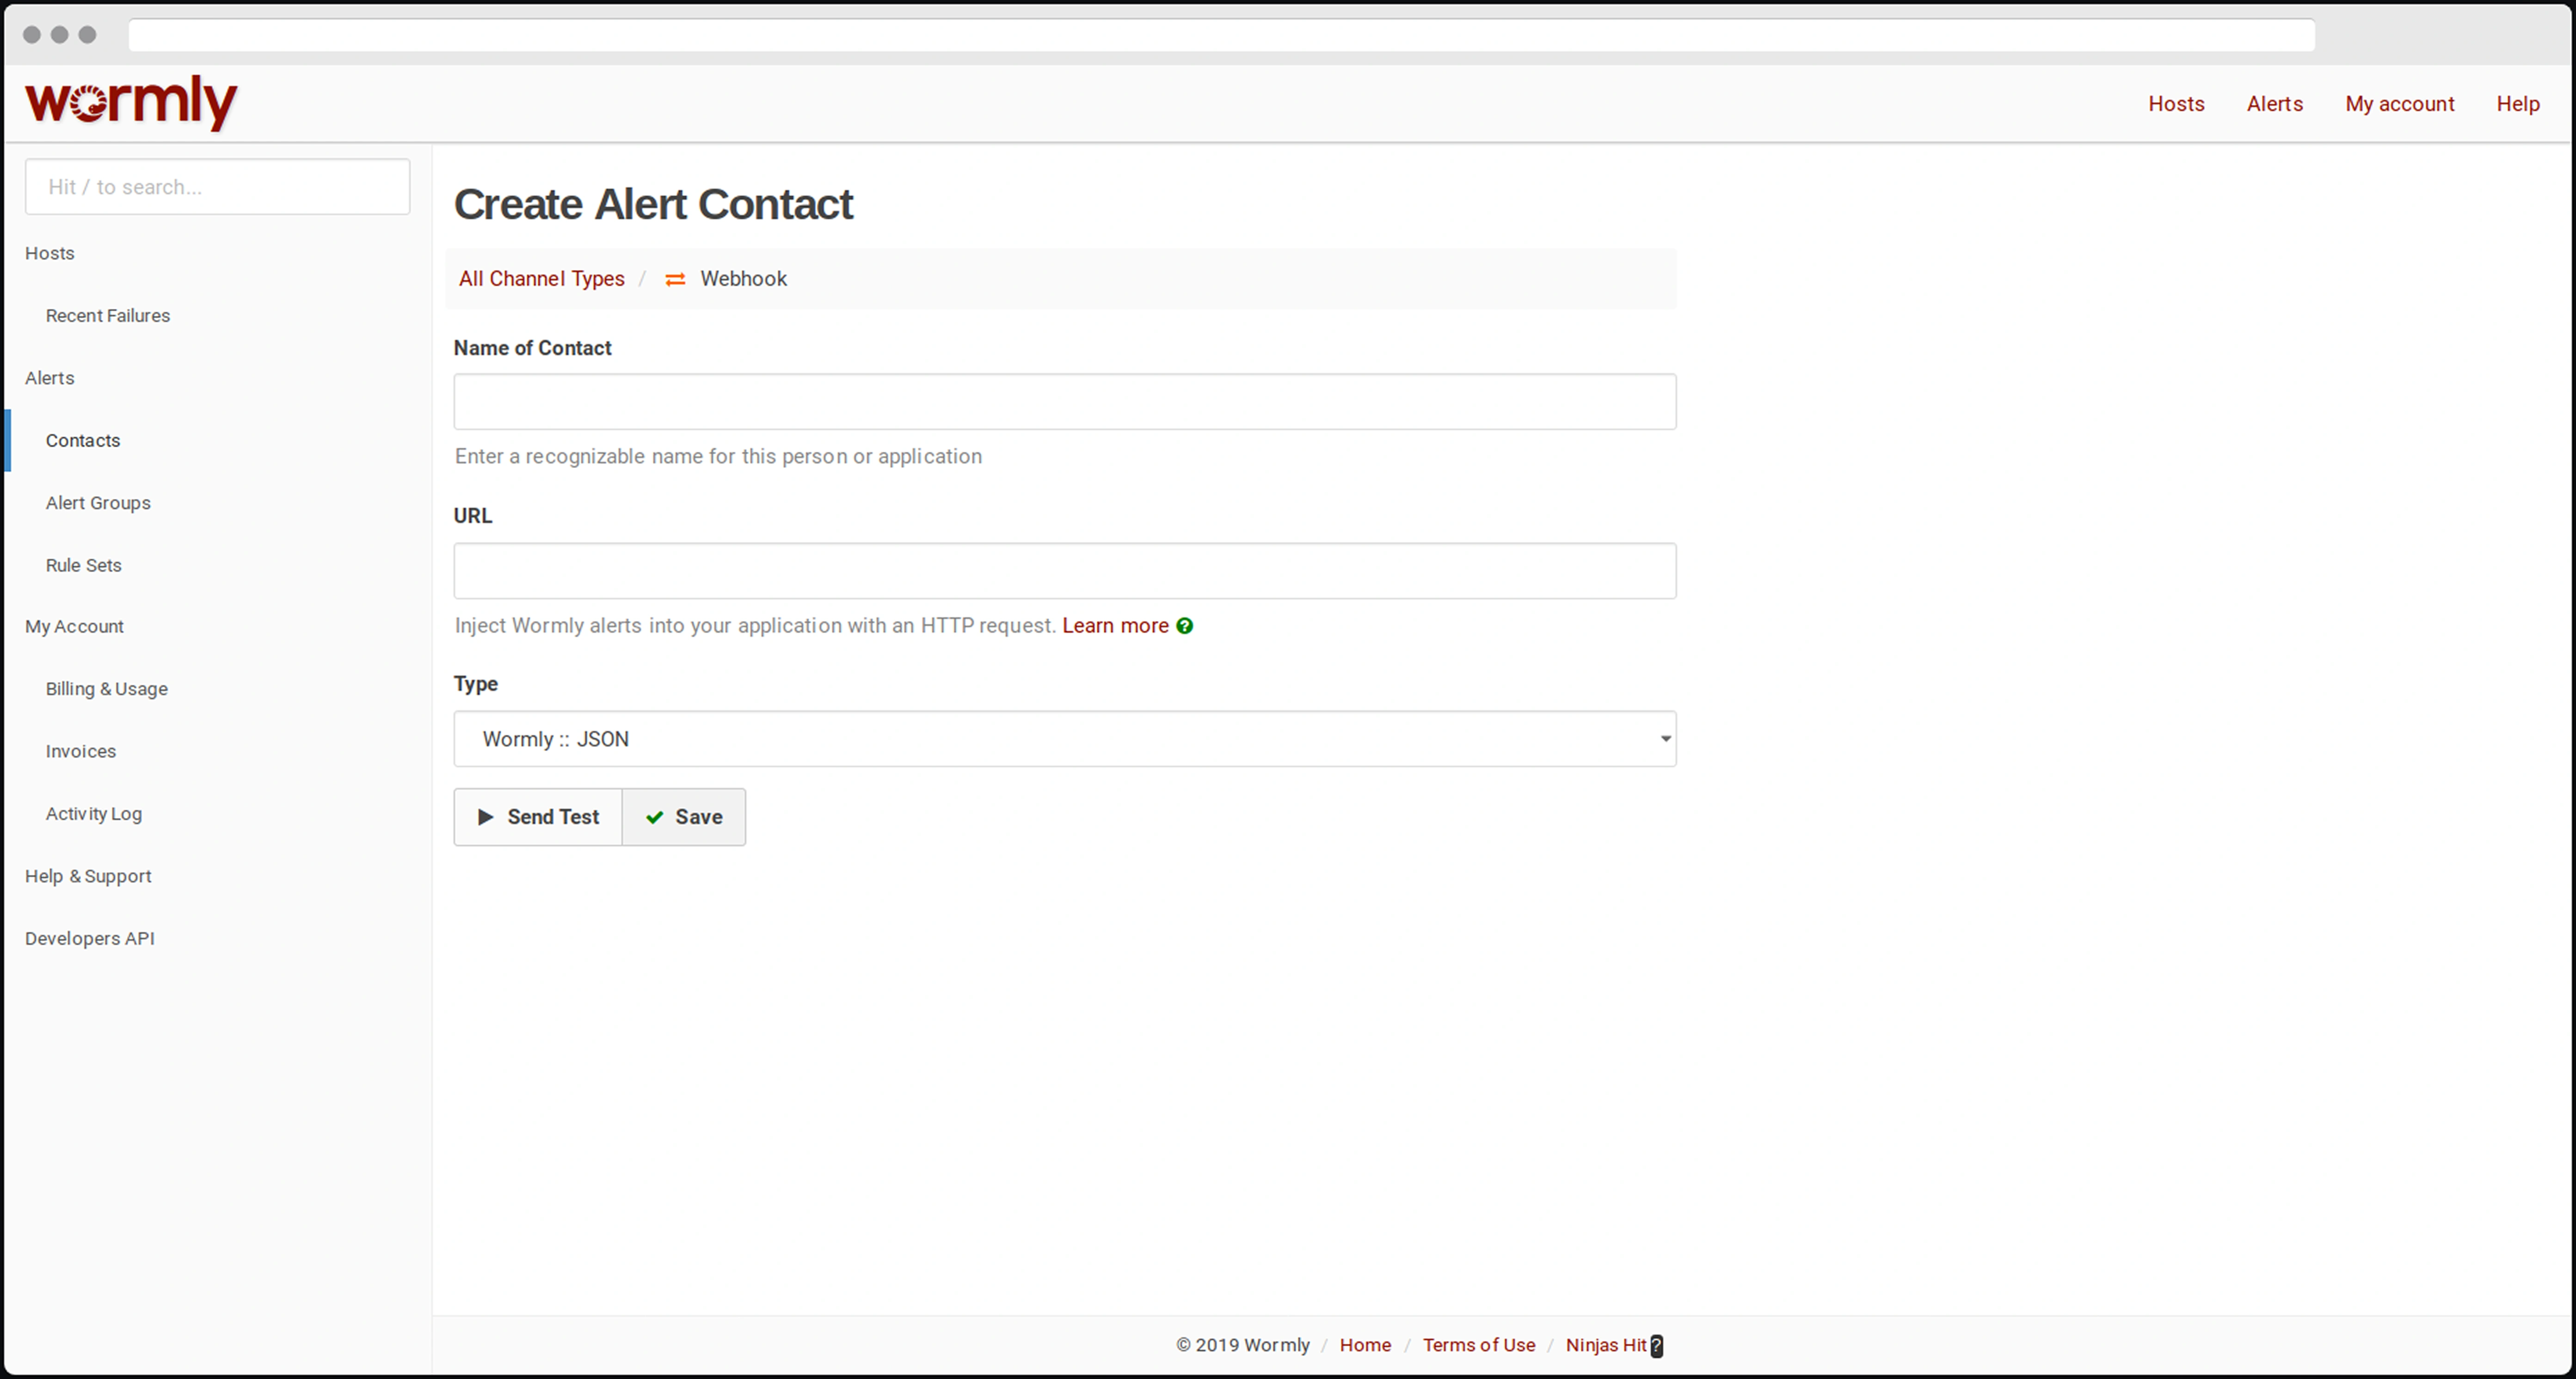Click the orange Webhook arrows icon

tap(675, 280)
